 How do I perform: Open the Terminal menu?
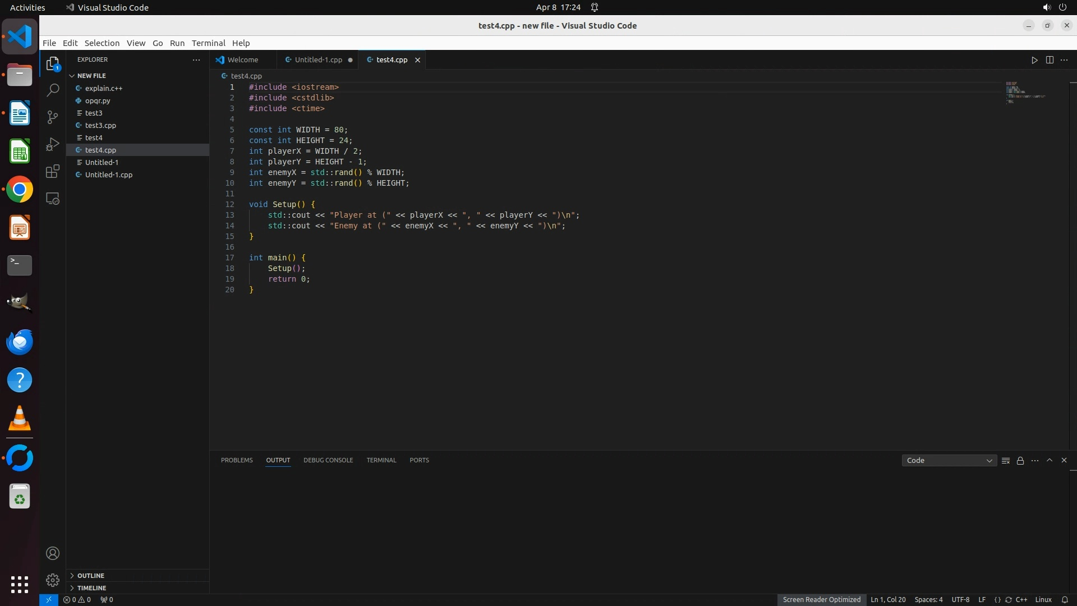tap(208, 43)
